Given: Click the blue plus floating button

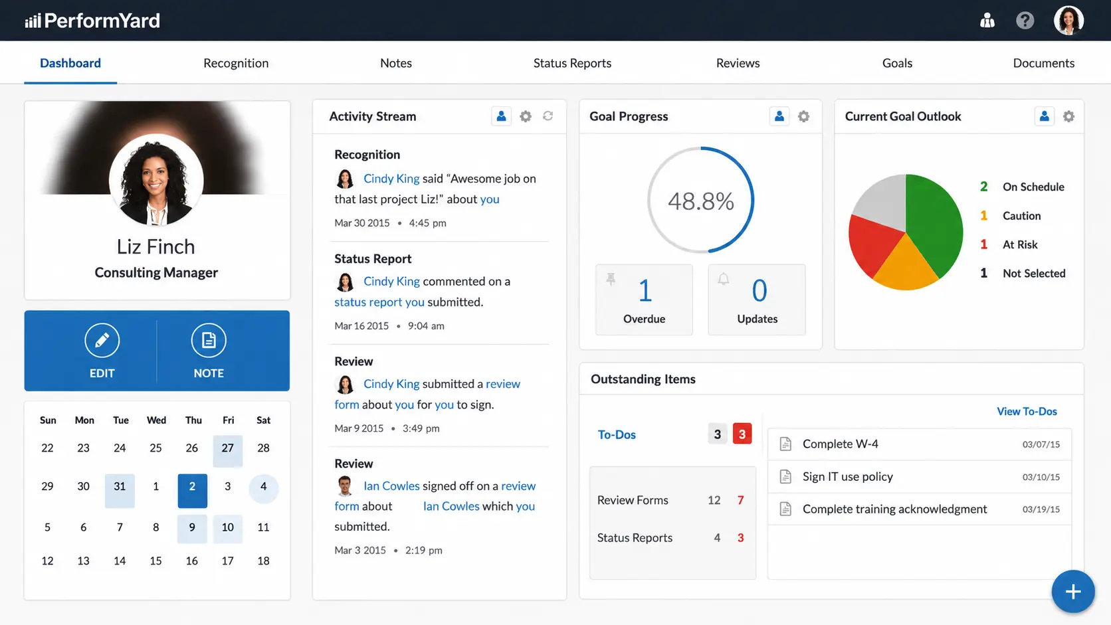Looking at the screenshot, I should click(x=1073, y=592).
